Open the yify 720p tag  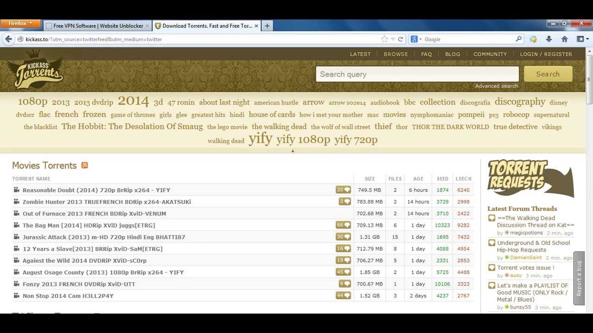356,139
